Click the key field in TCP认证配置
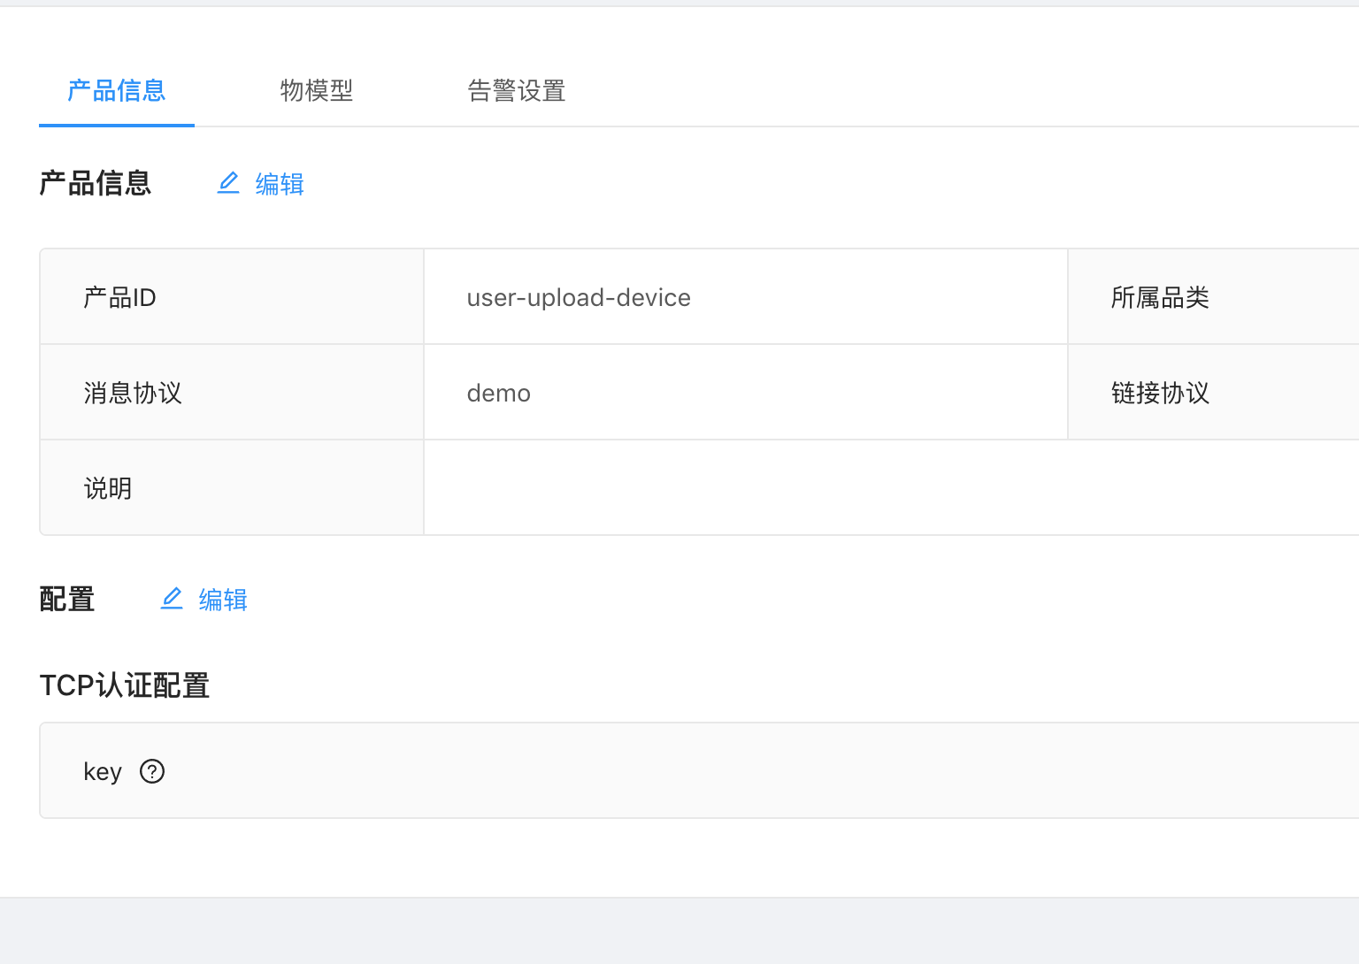Viewport: 1359px width, 964px height. point(102,771)
